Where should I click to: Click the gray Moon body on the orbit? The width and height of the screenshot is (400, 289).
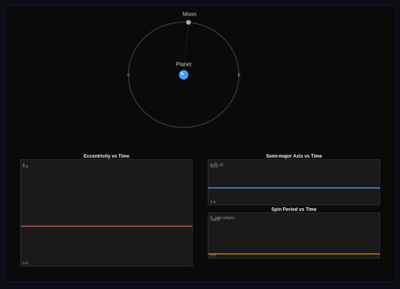click(x=189, y=22)
